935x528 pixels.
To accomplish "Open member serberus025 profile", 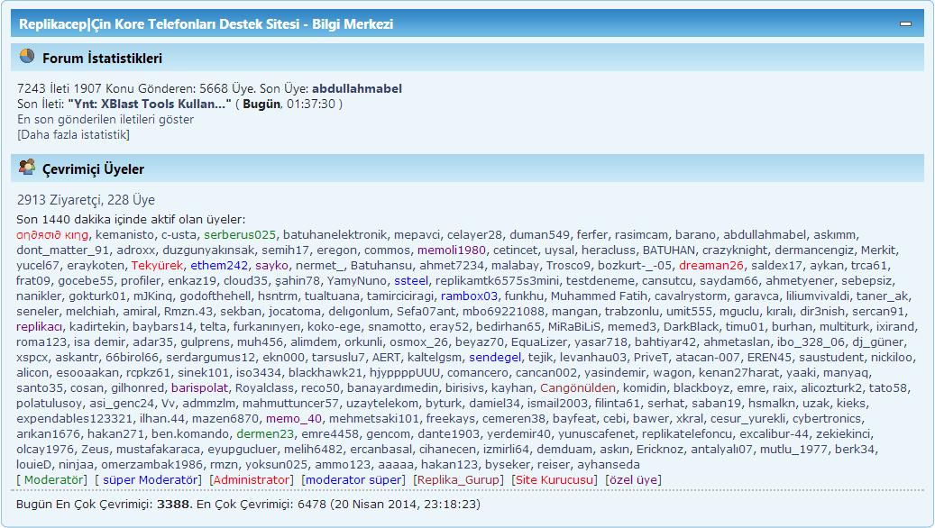I will pyautogui.click(x=240, y=234).
